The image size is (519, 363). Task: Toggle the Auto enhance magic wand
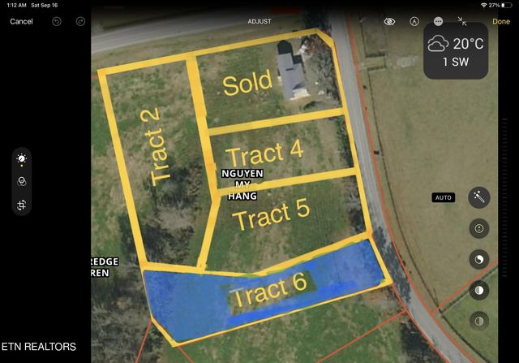(479, 197)
